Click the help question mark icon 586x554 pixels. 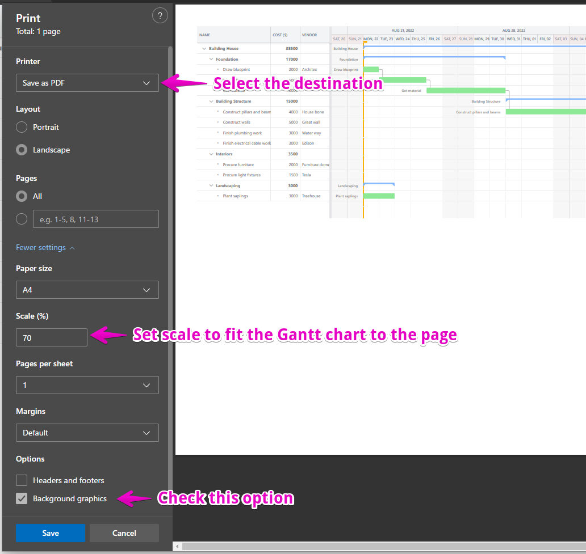point(160,16)
